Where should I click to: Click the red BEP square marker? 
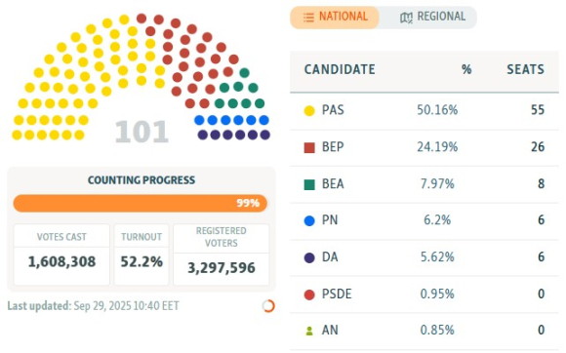[x=309, y=147]
